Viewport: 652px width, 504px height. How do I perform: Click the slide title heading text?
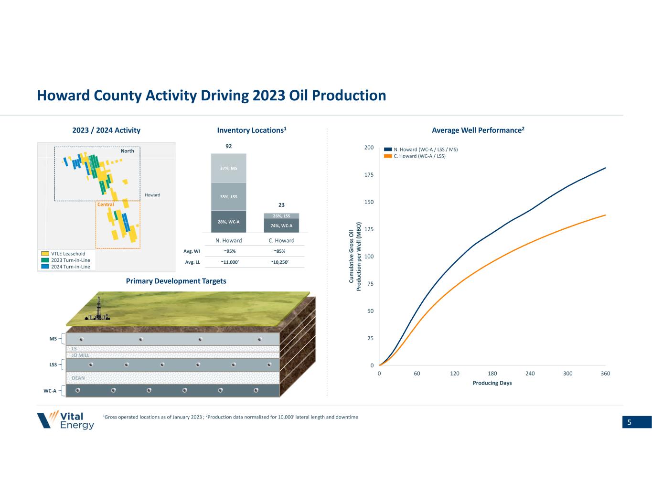click(212, 96)
